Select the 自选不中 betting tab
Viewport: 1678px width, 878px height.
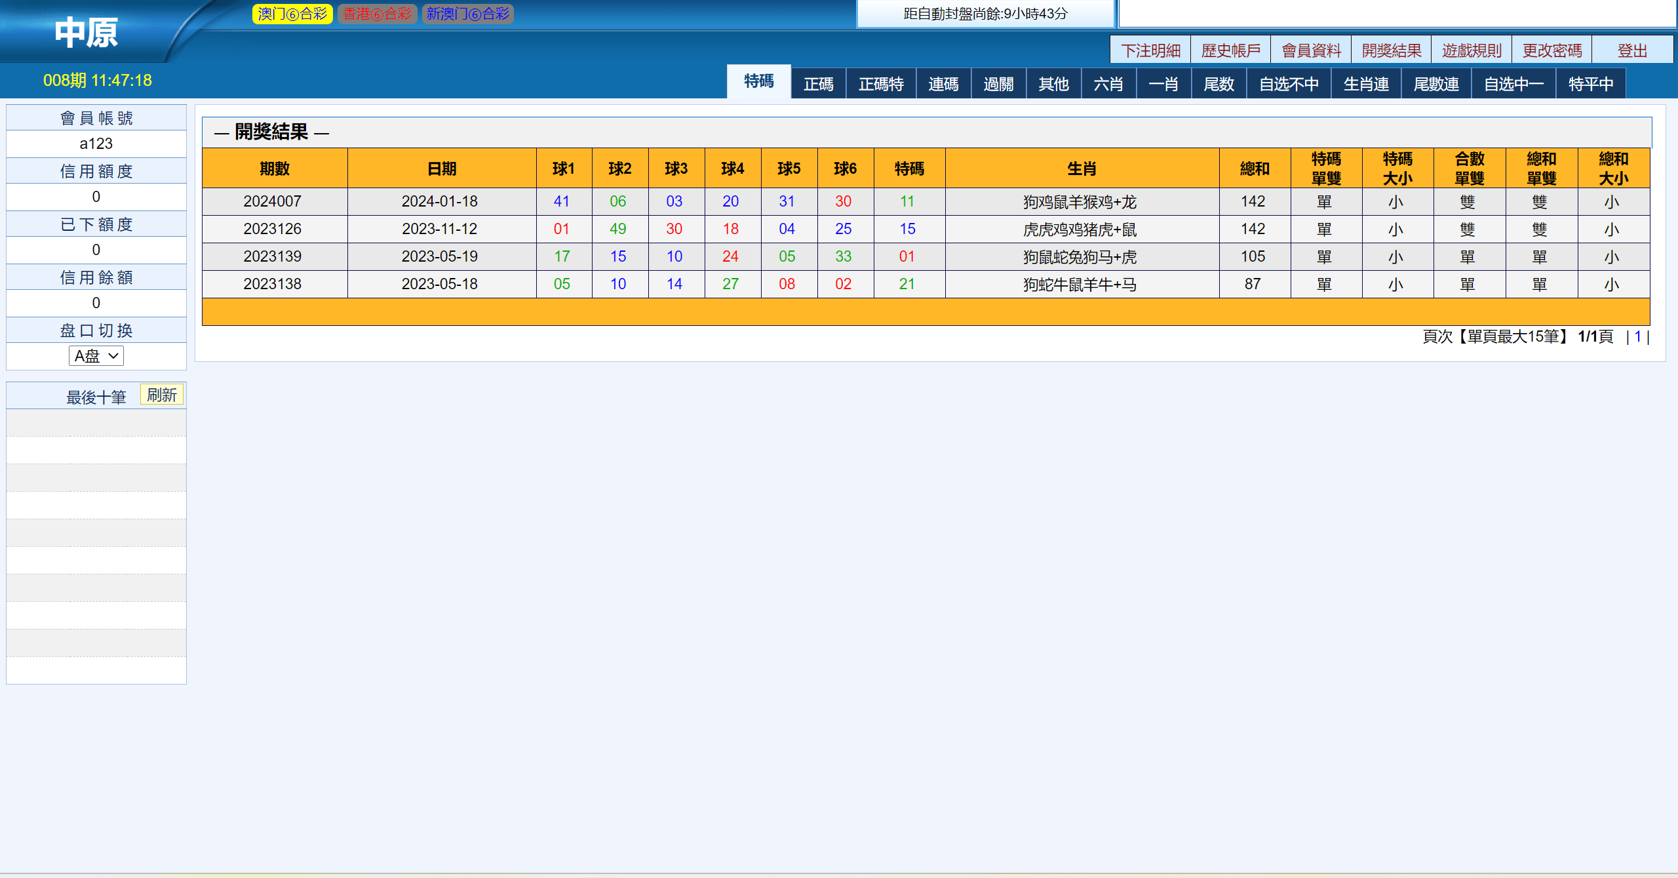1289,84
